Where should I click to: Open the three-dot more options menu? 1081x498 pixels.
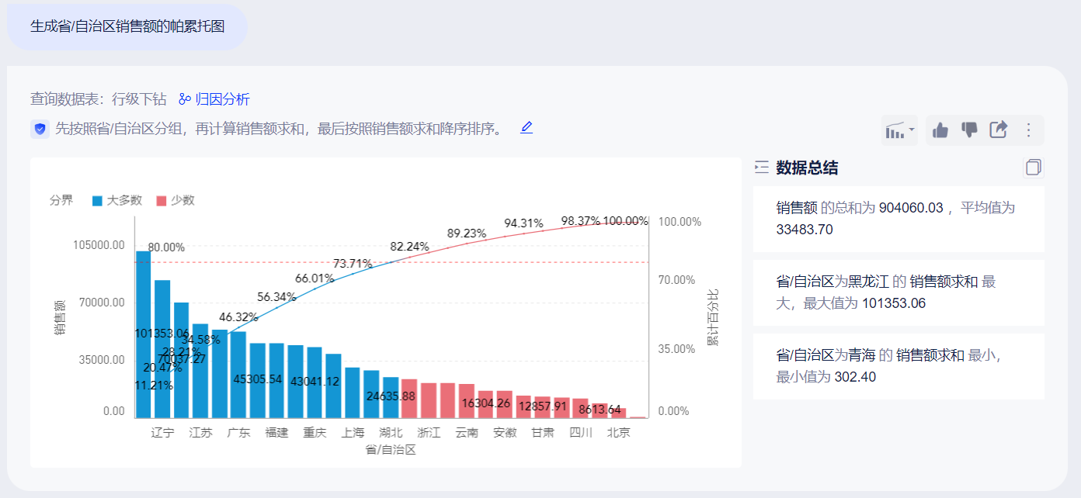pyautogui.click(x=1029, y=130)
